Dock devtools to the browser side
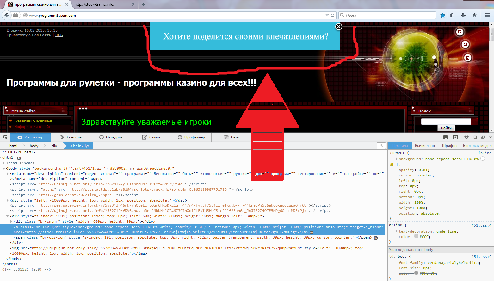The image size is (494, 282). 475,137
